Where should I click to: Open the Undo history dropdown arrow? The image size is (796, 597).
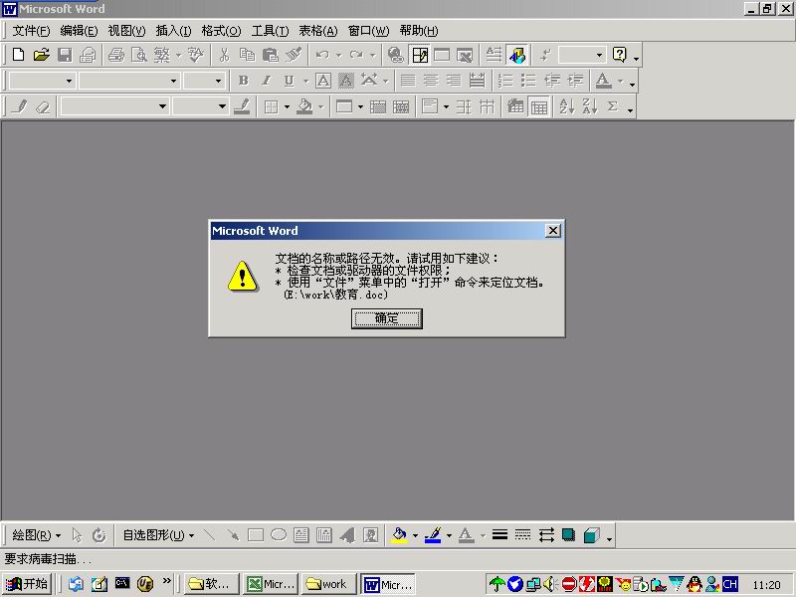pos(338,55)
